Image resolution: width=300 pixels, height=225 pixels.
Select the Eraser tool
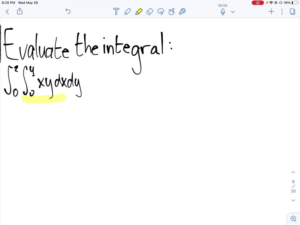tap(150, 11)
